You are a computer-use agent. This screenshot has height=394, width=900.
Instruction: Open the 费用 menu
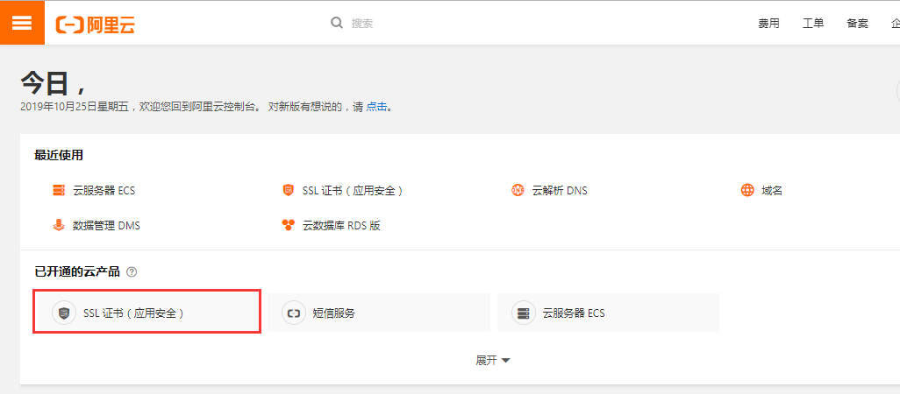pos(769,24)
